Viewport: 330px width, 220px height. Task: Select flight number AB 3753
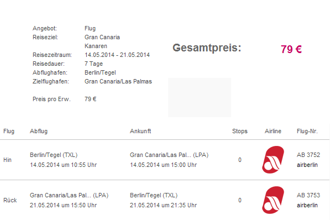[308, 195]
